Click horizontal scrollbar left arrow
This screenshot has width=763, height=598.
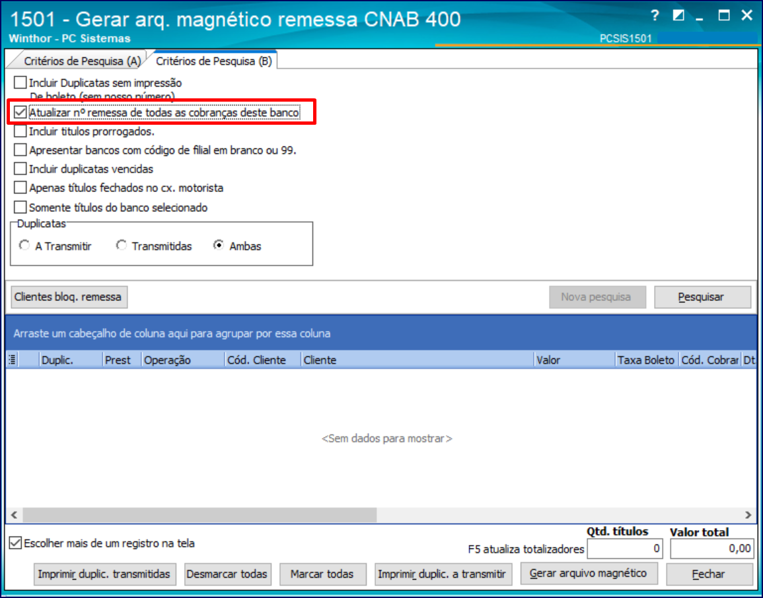tap(14, 515)
